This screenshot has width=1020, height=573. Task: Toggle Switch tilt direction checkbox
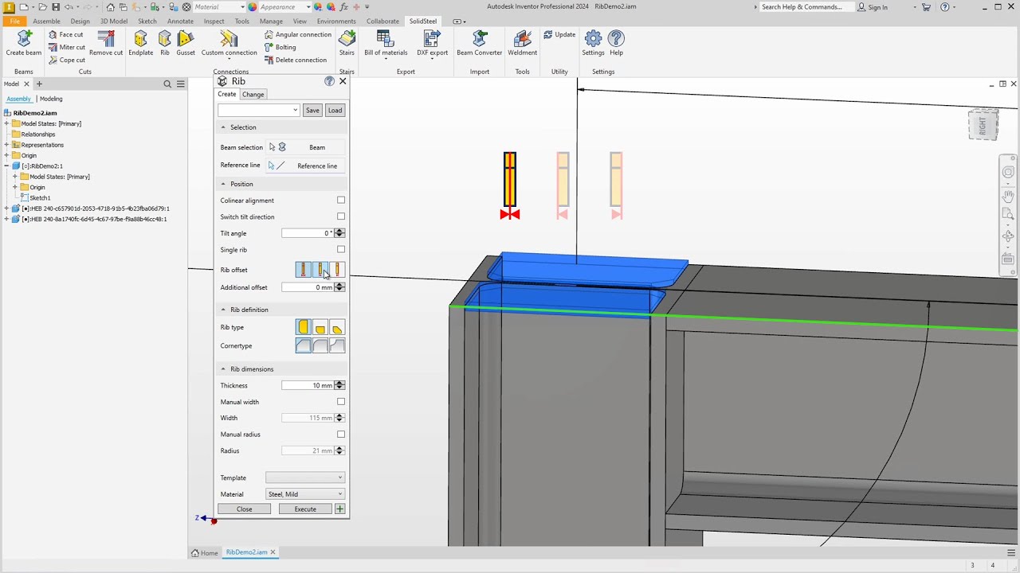pyautogui.click(x=341, y=216)
